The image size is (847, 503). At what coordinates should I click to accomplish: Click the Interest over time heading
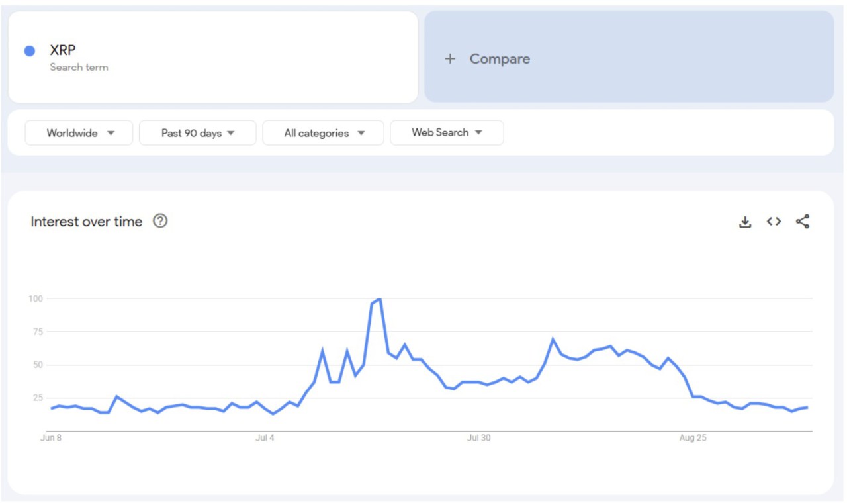(x=86, y=222)
